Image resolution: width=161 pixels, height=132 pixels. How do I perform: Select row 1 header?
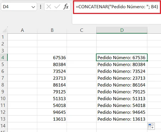point(4,37)
